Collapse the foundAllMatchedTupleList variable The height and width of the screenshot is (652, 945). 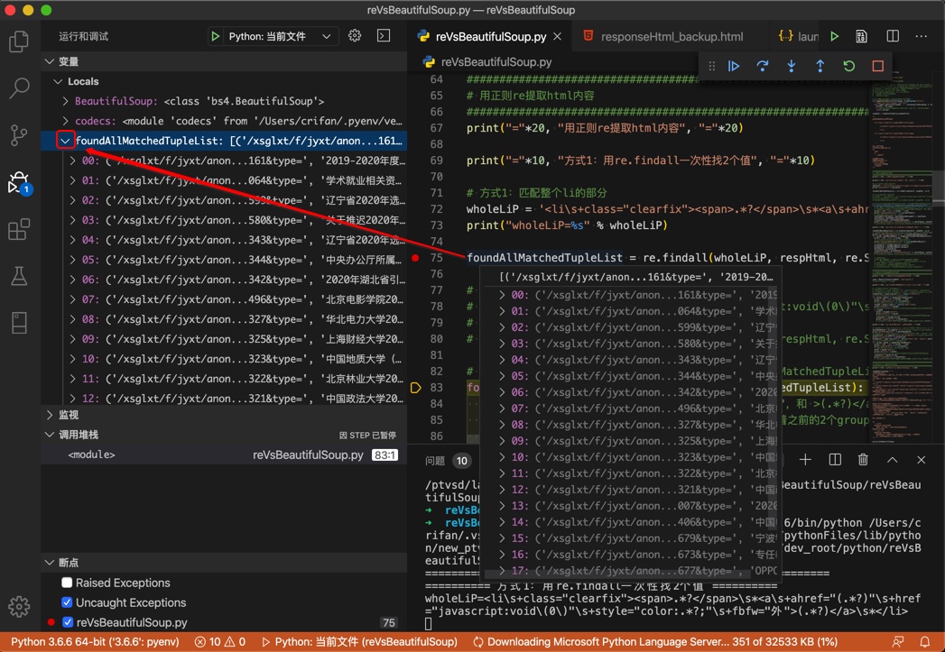click(65, 141)
